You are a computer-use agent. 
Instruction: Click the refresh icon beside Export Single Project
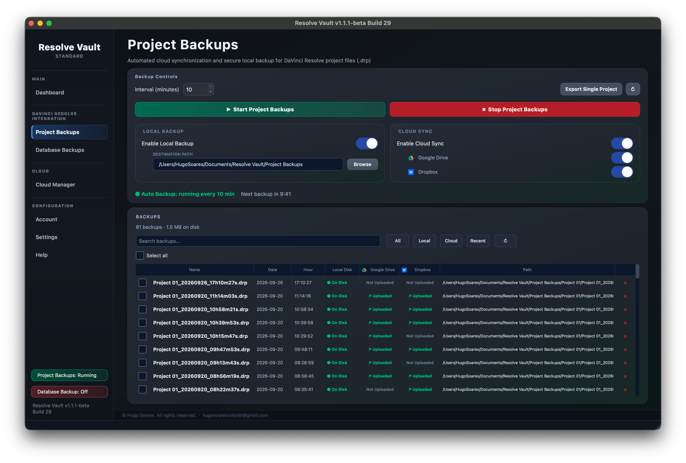pyautogui.click(x=633, y=89)
